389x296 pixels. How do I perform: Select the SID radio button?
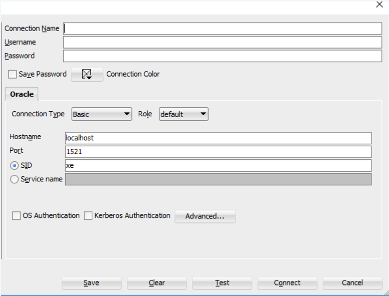[14, 165]
